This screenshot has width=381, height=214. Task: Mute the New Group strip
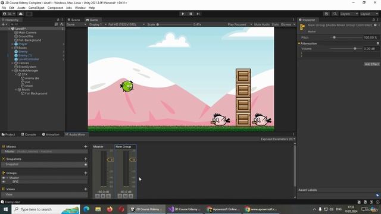(x=126, y=196)
